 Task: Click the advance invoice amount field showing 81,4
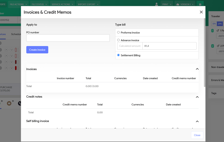click(x=169, y=46)
